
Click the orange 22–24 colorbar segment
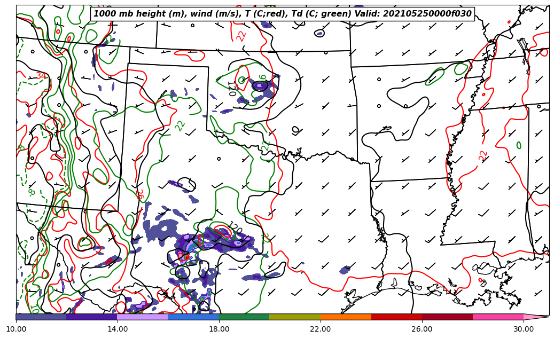346,317
